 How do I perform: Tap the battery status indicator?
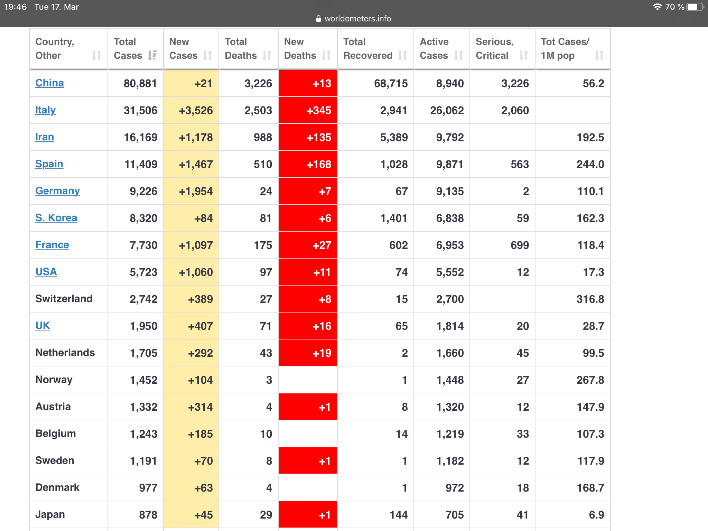[x=695, y=7]
